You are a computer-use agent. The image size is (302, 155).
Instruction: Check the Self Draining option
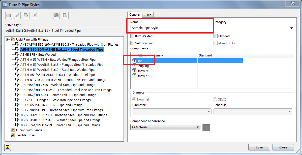[132, 43]
